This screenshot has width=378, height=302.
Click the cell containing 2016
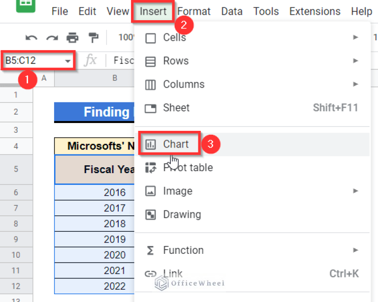click(x=94, y=192)
